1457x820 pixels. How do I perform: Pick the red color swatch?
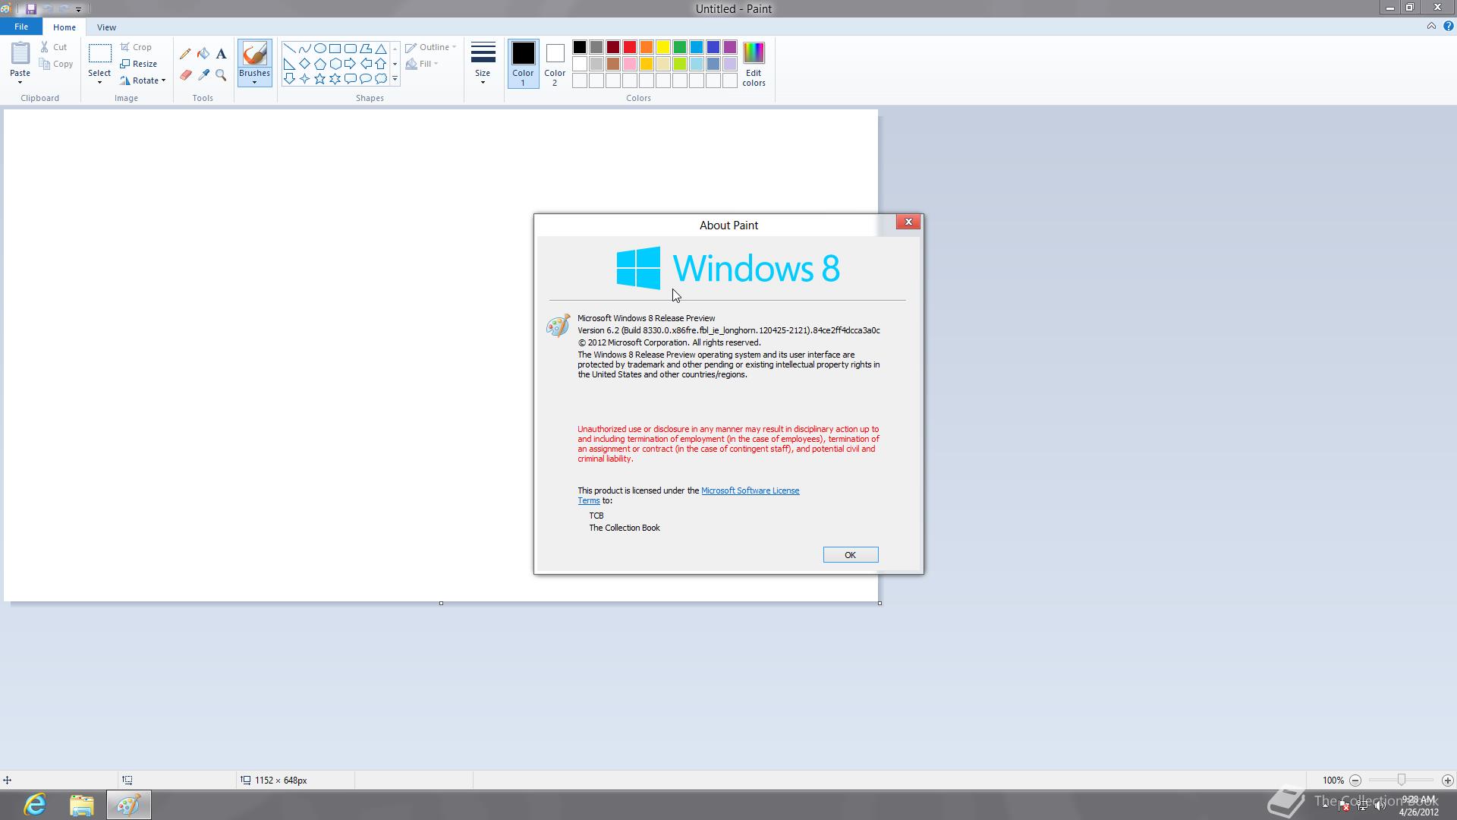click(629, 47)
